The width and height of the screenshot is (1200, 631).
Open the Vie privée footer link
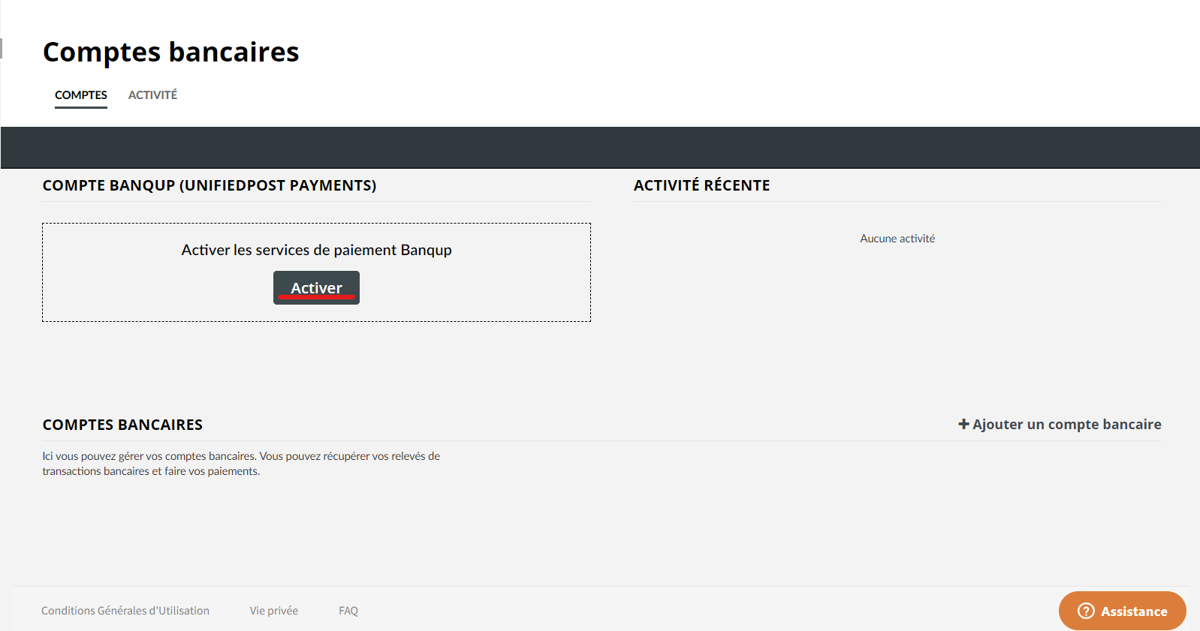click(x=274, y=611)
